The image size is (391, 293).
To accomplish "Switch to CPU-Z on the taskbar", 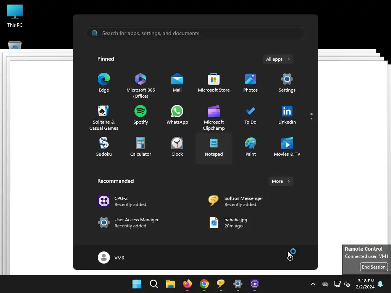I will pos(255,284).
